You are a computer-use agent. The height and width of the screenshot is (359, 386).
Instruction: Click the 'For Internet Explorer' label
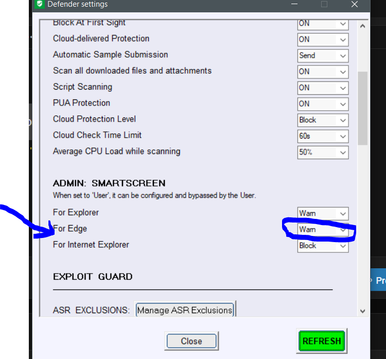pos(91,245)
